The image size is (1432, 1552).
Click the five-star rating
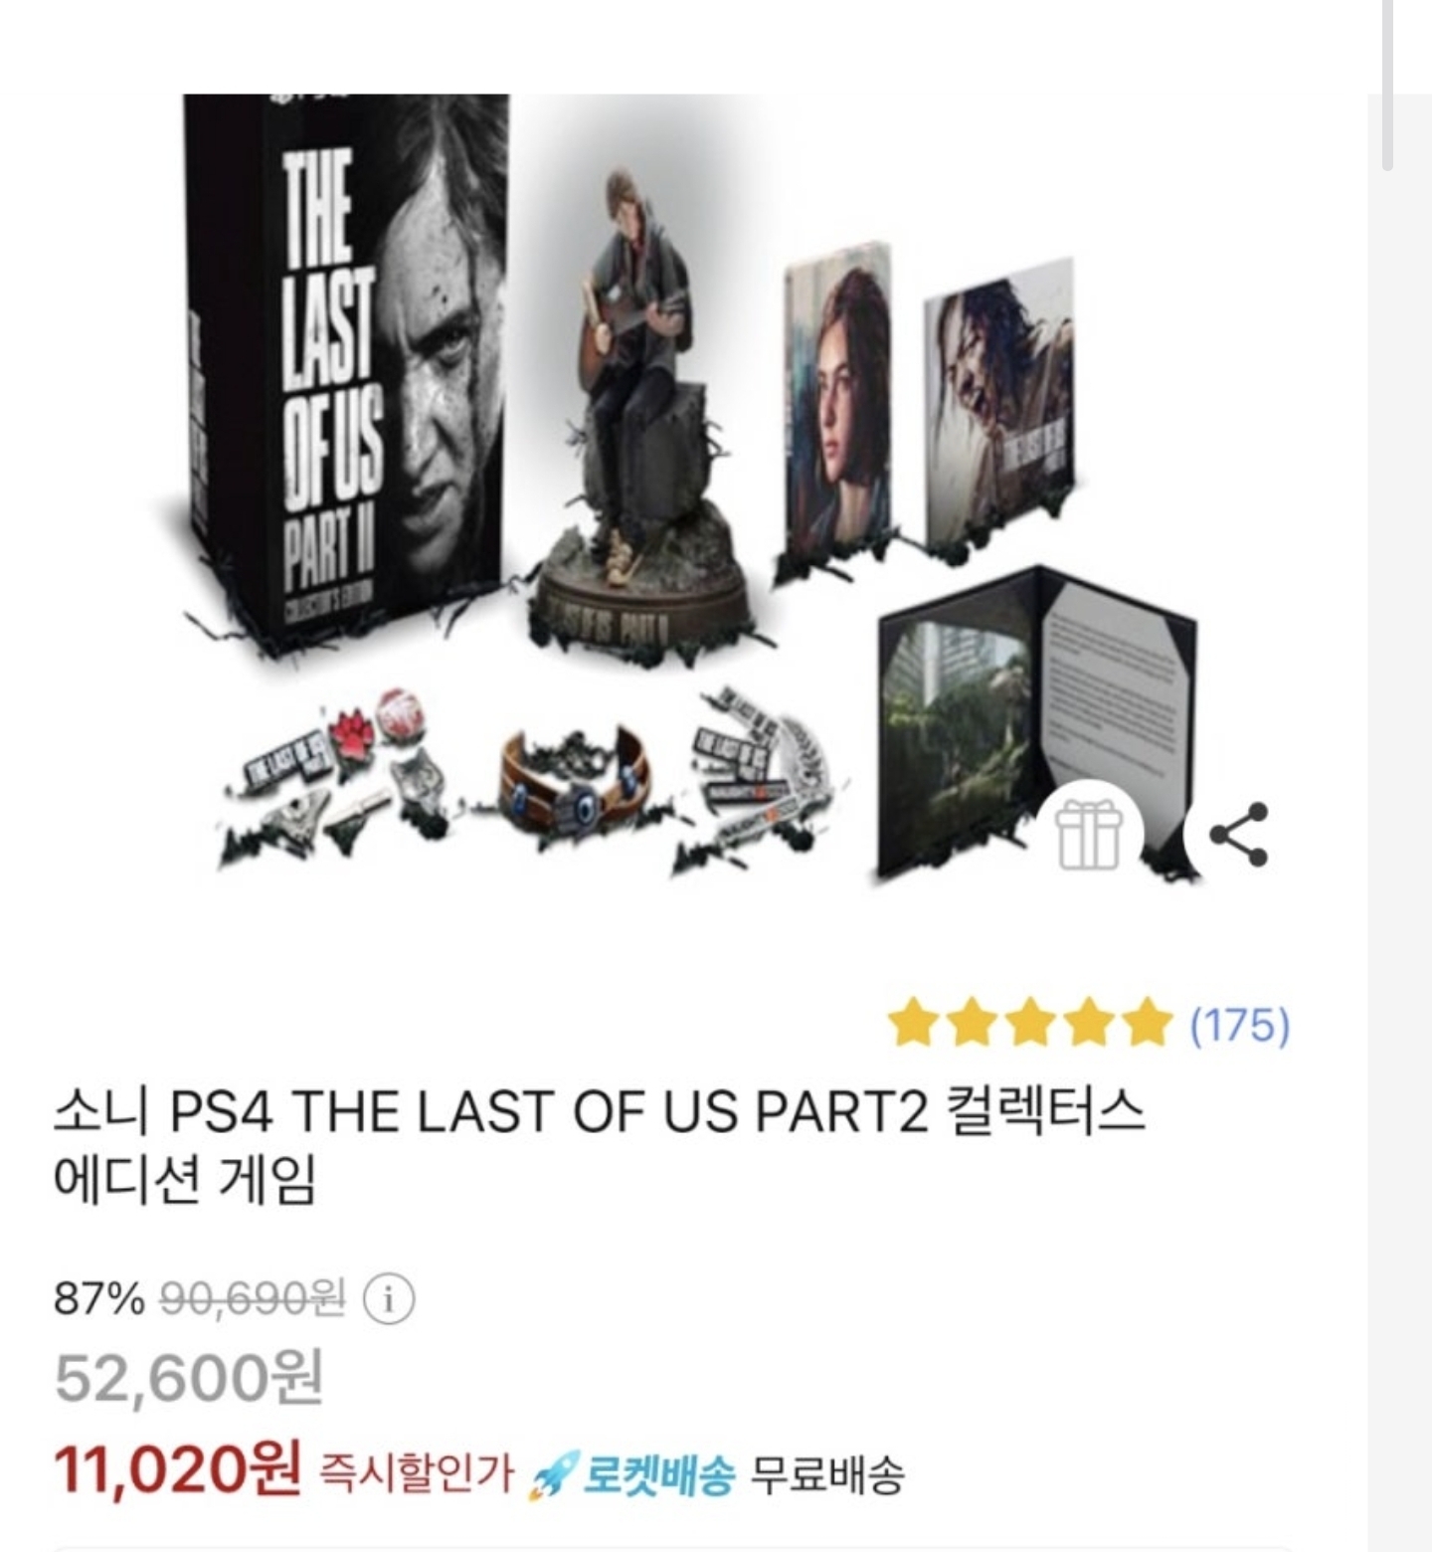pyautogui.click(x=1029, y=1023)
